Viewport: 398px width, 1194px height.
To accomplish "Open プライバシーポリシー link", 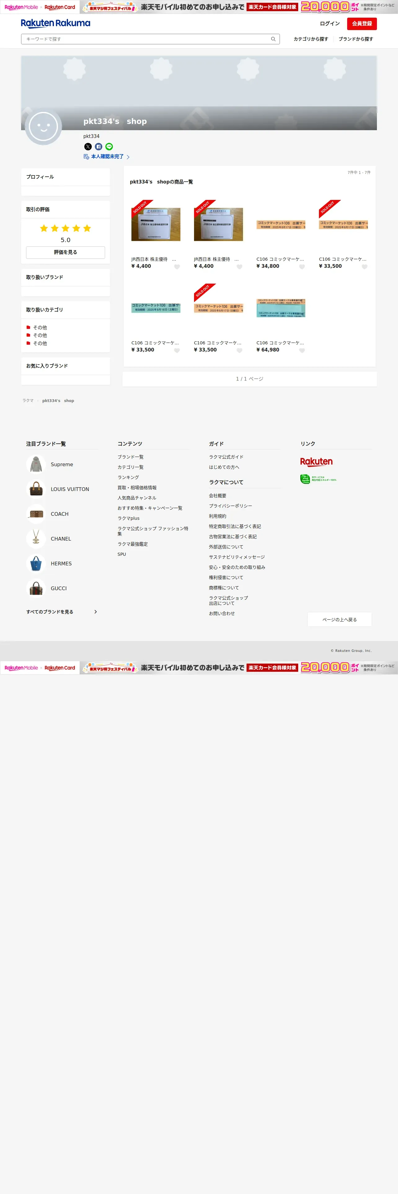I will point(230,506).
